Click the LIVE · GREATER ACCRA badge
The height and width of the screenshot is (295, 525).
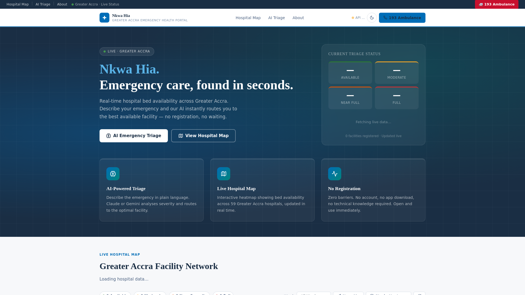pos(127,51)
